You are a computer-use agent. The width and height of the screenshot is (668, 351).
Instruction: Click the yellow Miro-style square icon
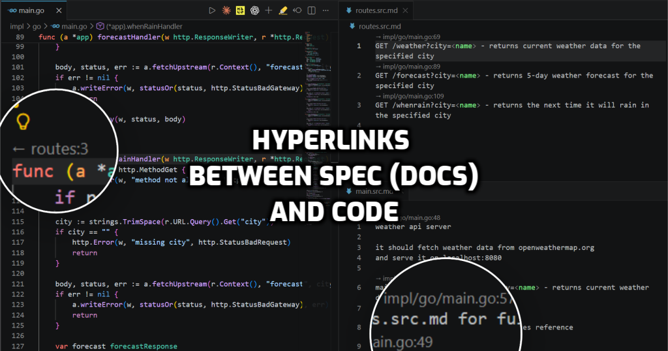[240, 10]
